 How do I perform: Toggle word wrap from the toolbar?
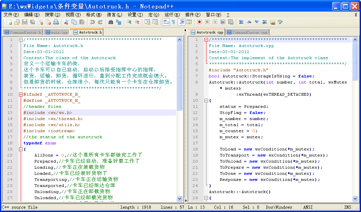[166, 22]
